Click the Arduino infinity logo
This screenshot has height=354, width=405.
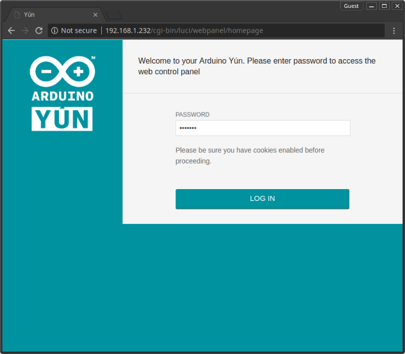(62, 71)
